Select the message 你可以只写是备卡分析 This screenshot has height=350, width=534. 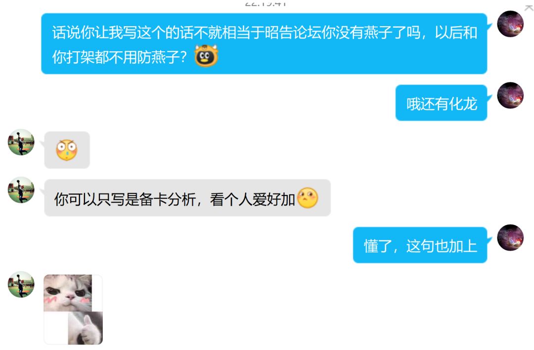(187, 198)
